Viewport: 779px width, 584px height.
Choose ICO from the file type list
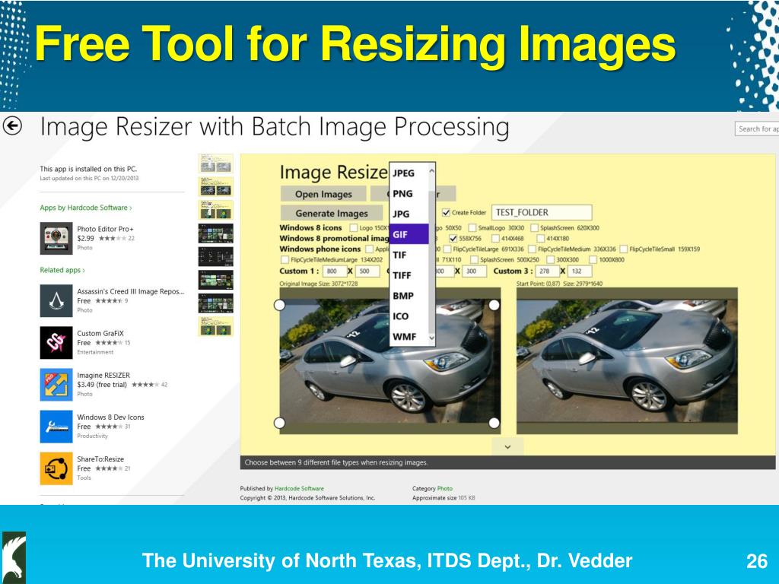409,316
